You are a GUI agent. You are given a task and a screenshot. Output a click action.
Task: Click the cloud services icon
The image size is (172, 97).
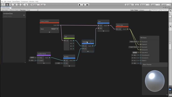(x=137, y=5)
